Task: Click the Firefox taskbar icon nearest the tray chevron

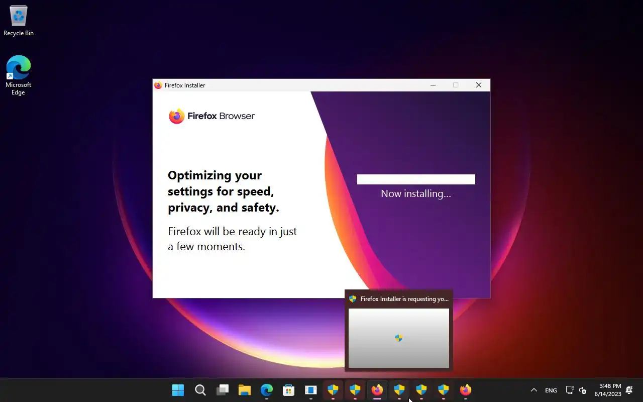Action: point(466,390)
